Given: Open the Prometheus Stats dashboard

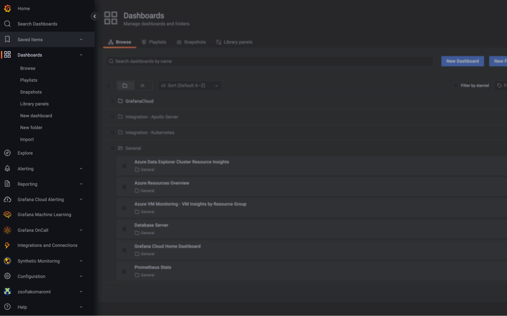Looking at the screenshot, I should click(x=152, y=267).
